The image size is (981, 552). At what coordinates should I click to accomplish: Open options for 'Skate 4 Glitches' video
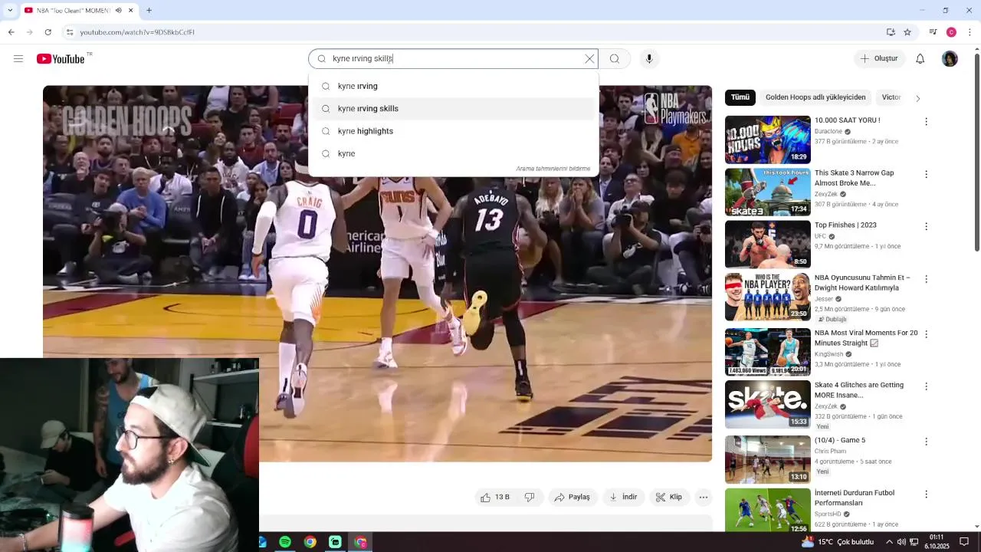(x=926, y=386)
